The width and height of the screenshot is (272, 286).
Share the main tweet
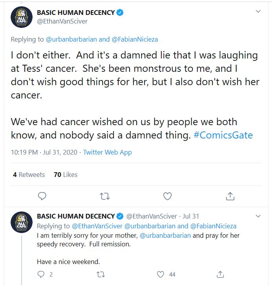point(230,196)
